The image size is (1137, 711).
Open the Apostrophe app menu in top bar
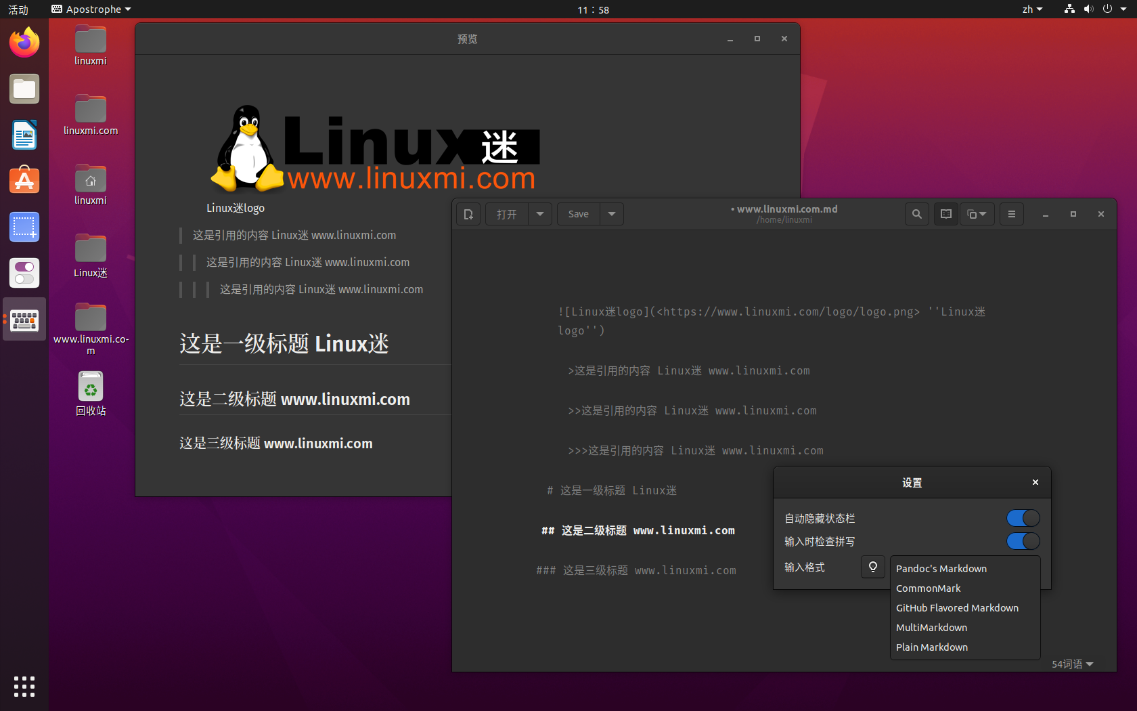pos(91,9)
